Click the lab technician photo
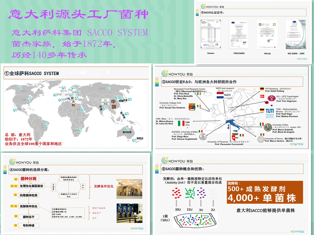 [129, 213]
